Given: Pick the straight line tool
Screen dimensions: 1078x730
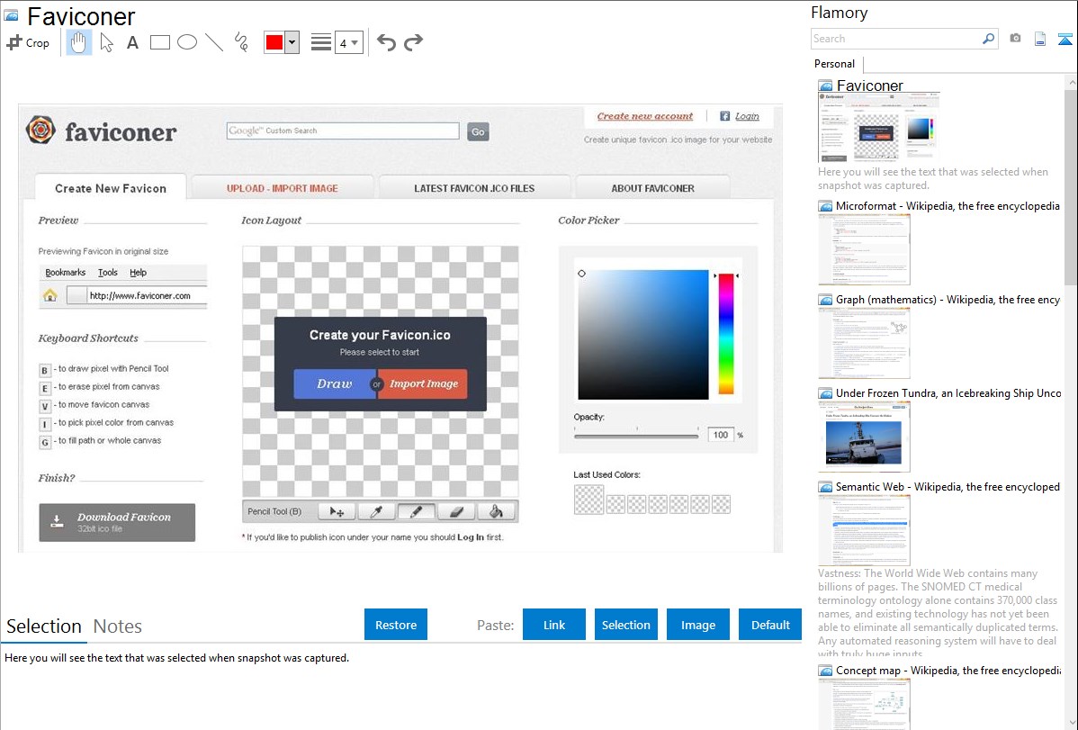Looking at the screenshot, I should [214, 42].
